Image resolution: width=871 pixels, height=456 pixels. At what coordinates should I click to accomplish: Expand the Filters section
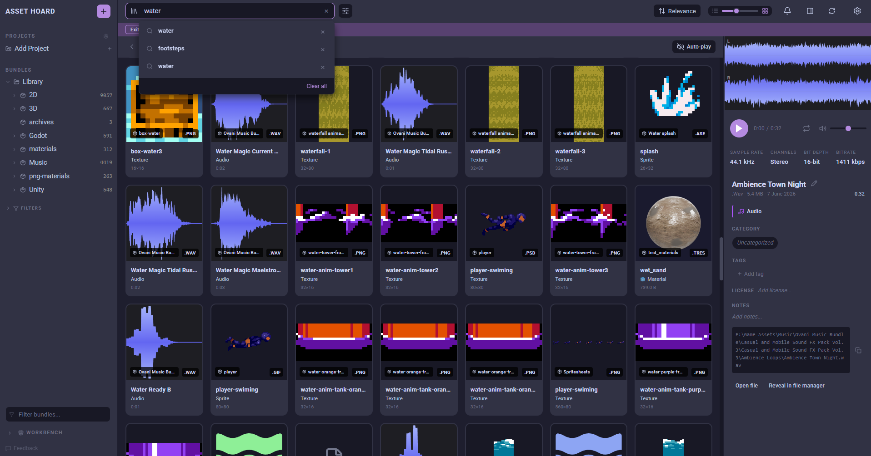coord(8,208)
